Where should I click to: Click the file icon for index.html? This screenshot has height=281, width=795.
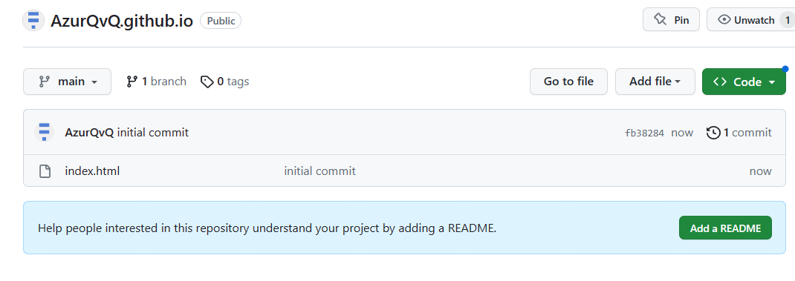click(x=45, y=171)
